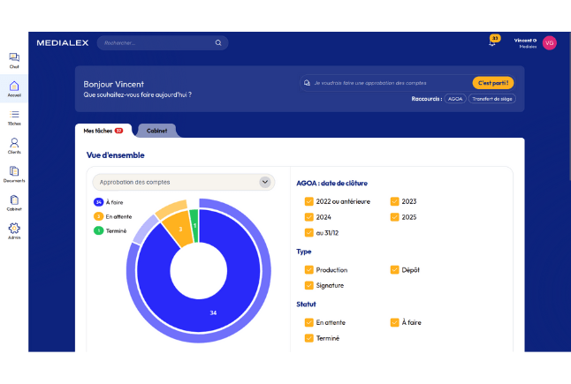Uncheck the 2023 closing date checkbox
The image size is (571, 384).
(x=394, y=201)
